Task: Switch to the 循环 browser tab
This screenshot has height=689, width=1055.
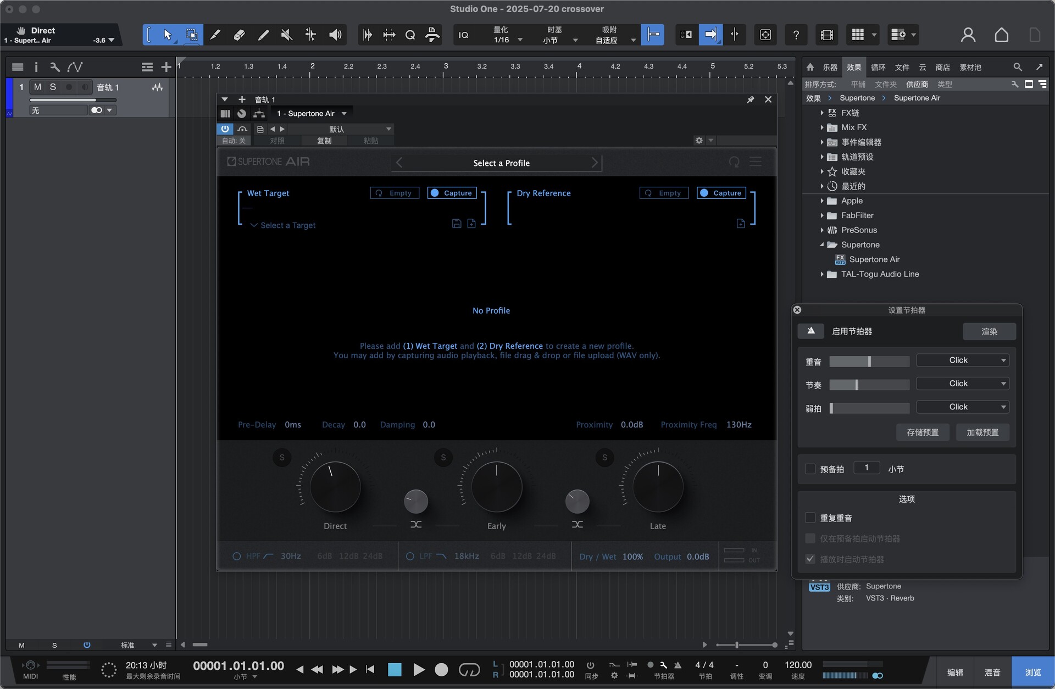Action: [878, 67]
